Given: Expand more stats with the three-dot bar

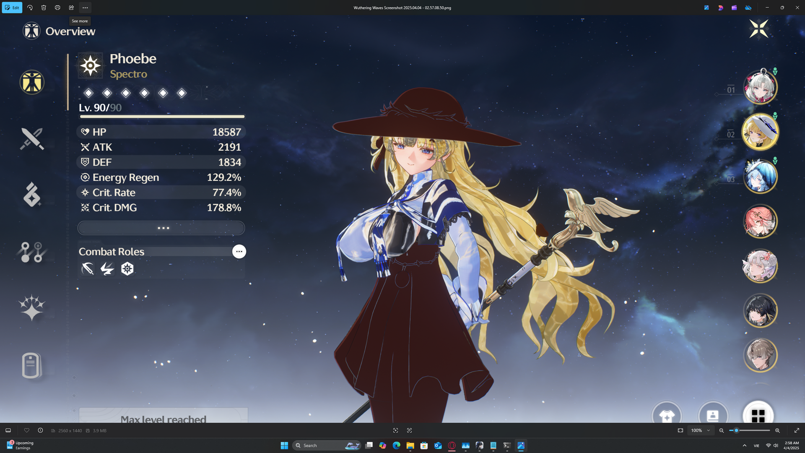Looking at the screenshot, I should pos(161,228).
